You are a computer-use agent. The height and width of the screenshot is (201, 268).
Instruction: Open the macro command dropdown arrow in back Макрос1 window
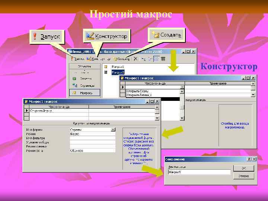click(182, 87)
